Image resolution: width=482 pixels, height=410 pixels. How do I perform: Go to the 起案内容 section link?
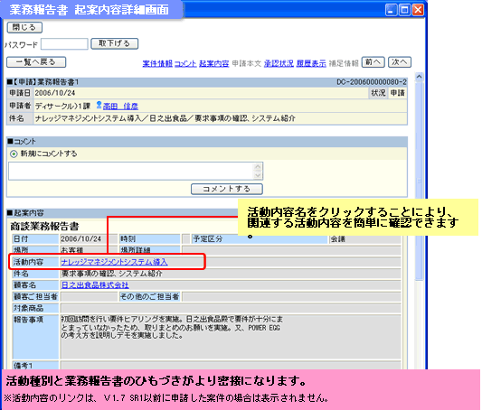coord(214,63)
